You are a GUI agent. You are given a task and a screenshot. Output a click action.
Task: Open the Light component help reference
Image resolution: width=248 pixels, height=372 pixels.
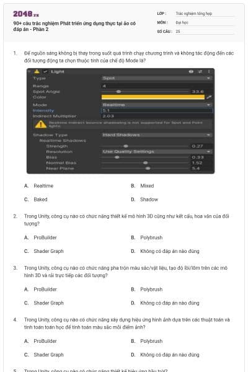coord(191,71)
